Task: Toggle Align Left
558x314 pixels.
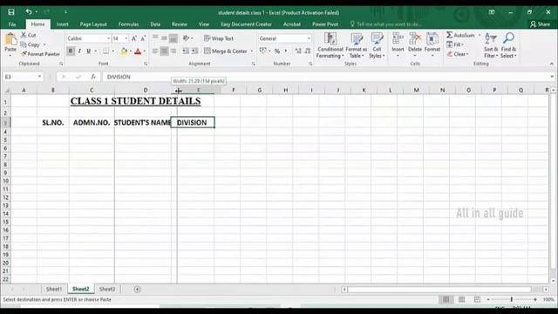Action: coord(155,51)
